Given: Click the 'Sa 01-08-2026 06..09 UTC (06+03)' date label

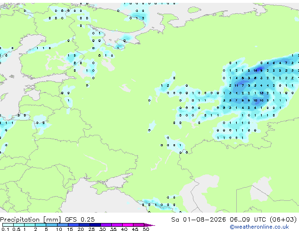Looking at the screenshot, I should [x=234, y=220].
